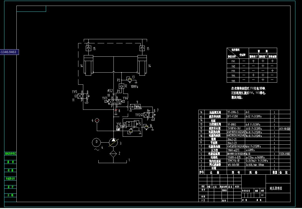
Task: Click the pilot check valve symbol at P1
Action: tap(122, 86)
